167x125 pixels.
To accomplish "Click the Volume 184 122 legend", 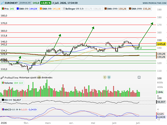I will [12, 83].
